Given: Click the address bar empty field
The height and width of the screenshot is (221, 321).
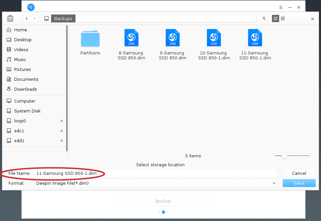Looking at the screenshot, I should click(x=166, y=19).
